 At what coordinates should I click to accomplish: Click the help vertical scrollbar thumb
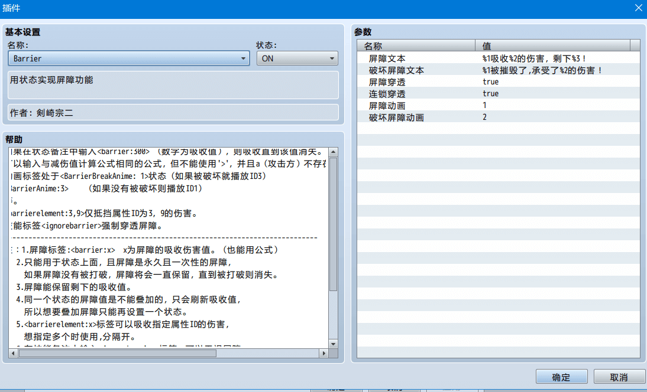[334, 224]
